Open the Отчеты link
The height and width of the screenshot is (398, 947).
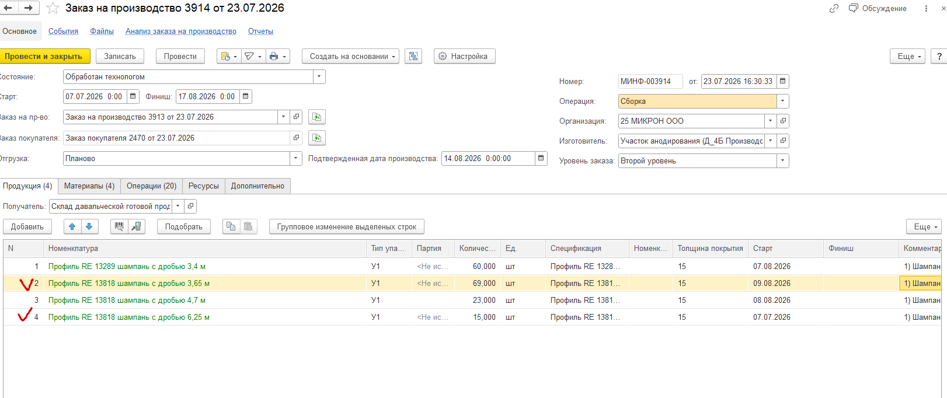(260, 32)
